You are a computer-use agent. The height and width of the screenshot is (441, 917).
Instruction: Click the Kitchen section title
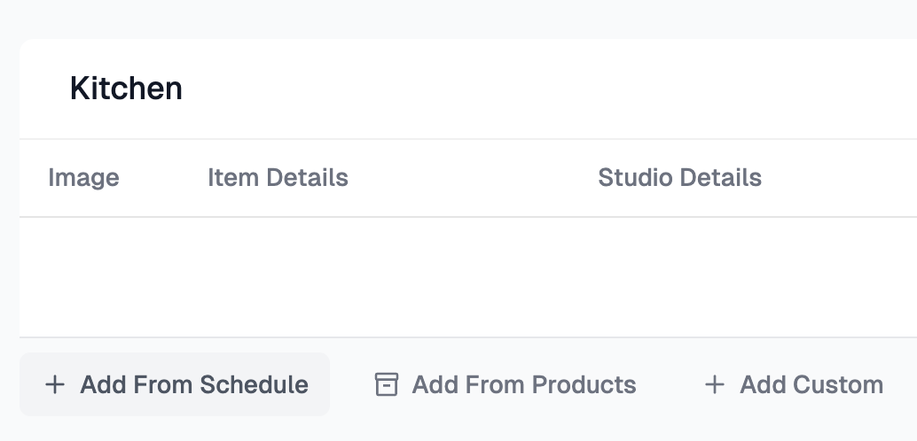point(126,89)
